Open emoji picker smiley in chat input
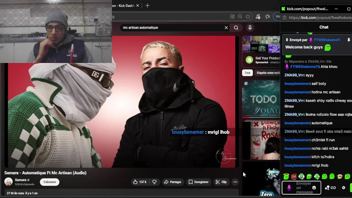The image size is (352, 198). 314,188
